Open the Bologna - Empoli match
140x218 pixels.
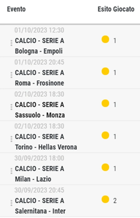tap(39, 51)
